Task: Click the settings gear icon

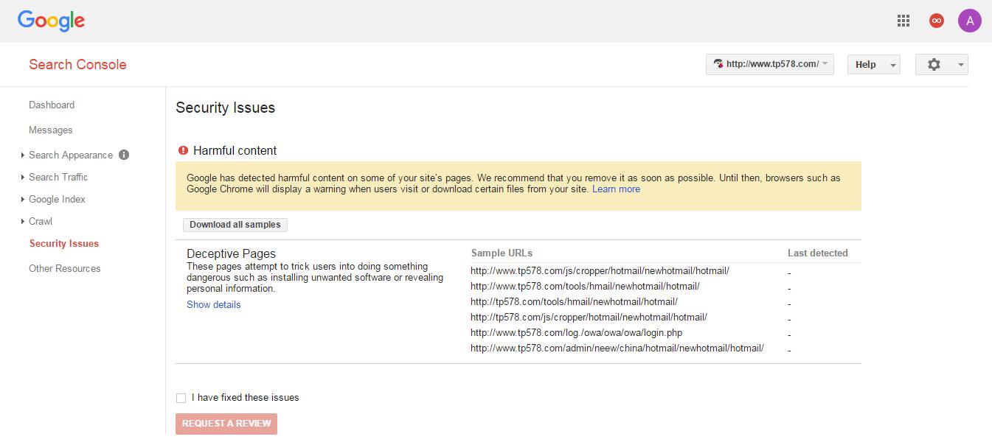Action: pyautogui.click(x=934, y=64)
